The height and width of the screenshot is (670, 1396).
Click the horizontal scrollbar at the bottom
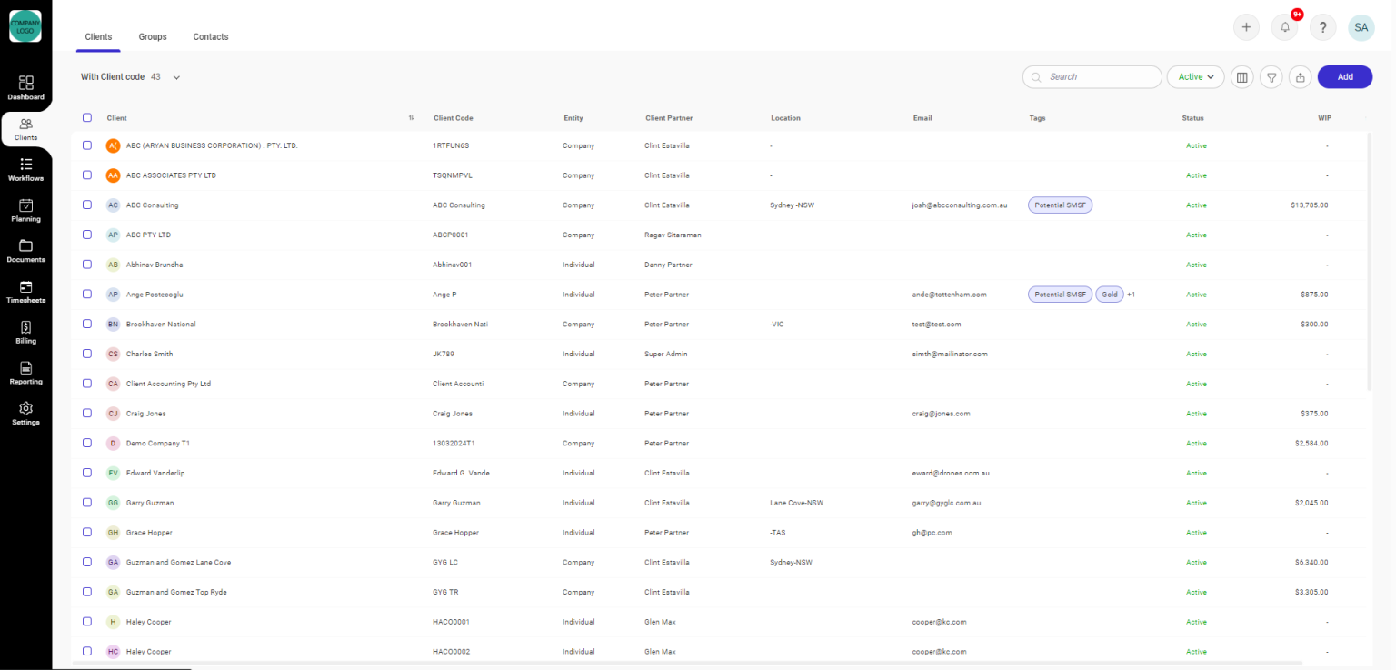(687, 664)
